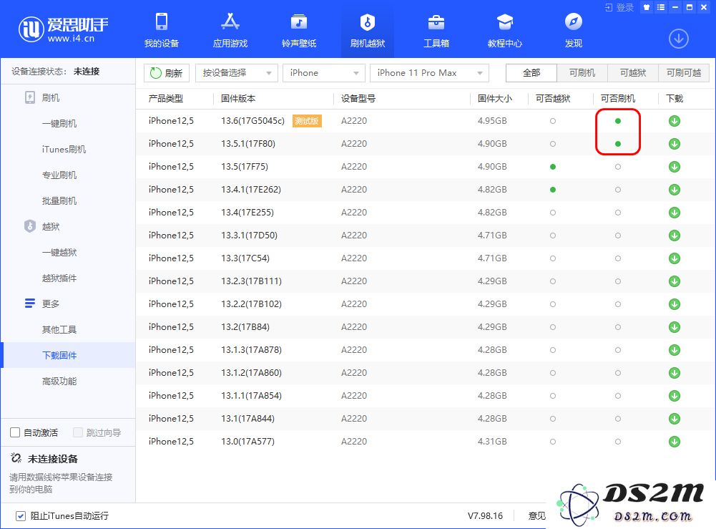The image size is (716, 529).
Task: Click the 未连接 connection status text
Action: [87, 72]
